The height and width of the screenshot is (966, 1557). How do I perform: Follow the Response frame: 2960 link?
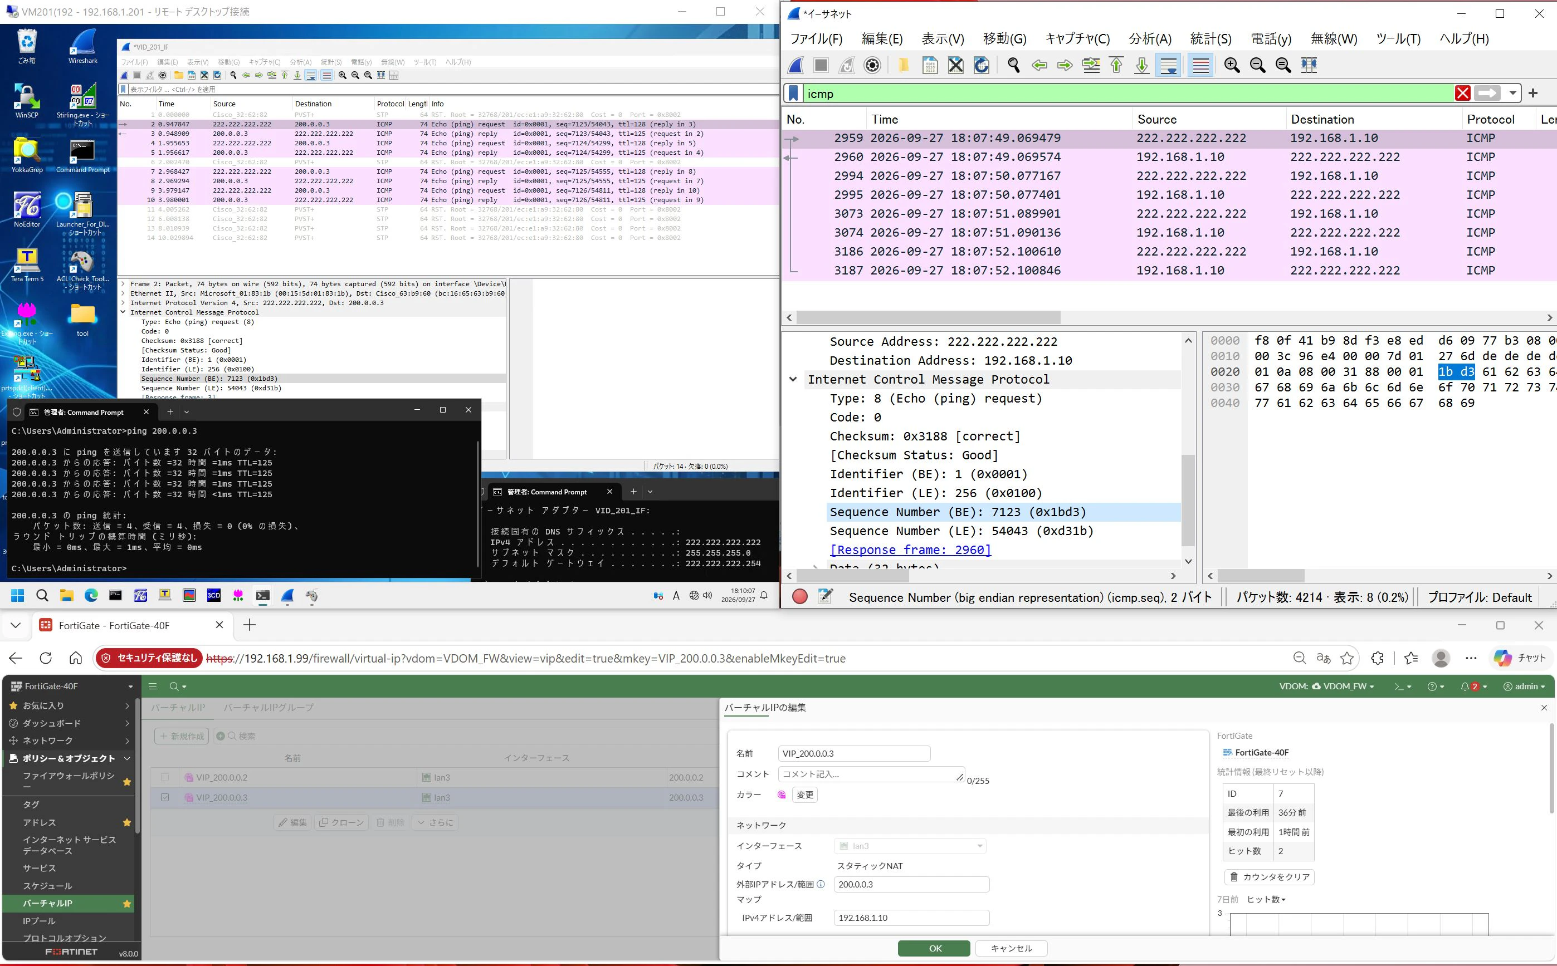910,550
